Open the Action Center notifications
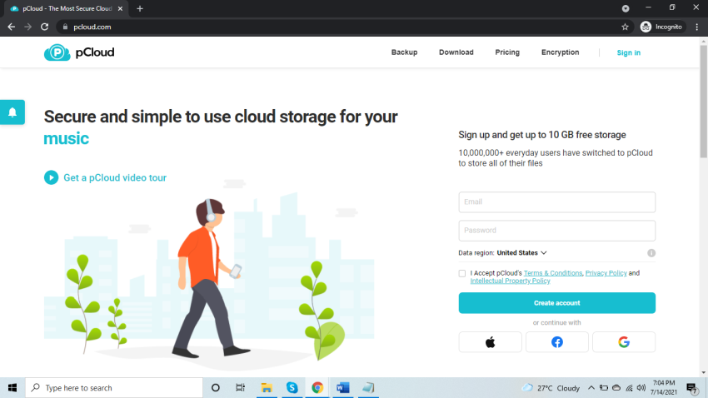 (x=691, y=388)
